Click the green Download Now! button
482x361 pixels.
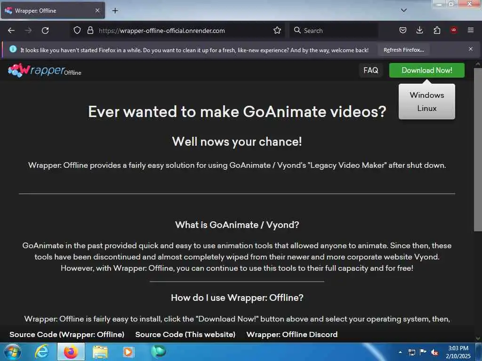point(426,71)
